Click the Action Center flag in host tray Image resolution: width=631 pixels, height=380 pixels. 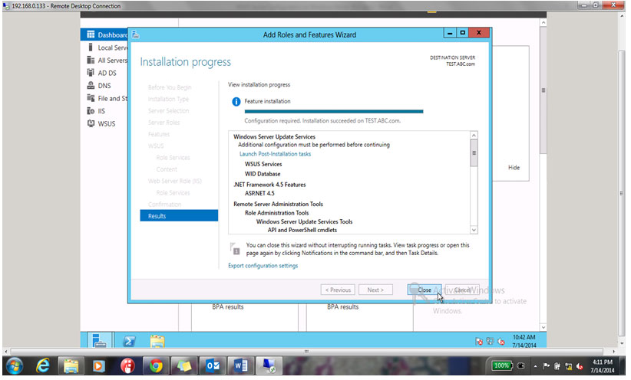click(x=546, y=366)
